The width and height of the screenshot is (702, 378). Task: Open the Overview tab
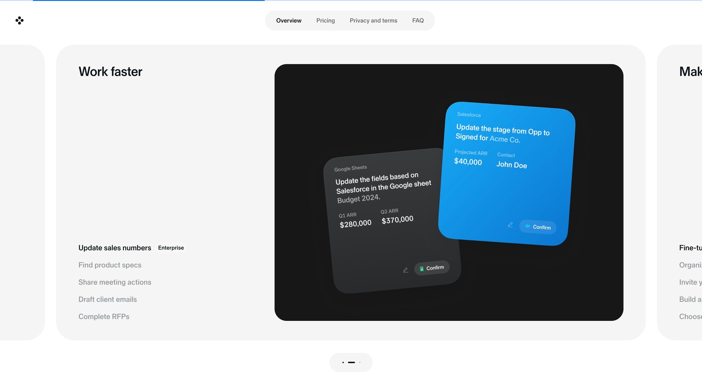tap(289, 20)
